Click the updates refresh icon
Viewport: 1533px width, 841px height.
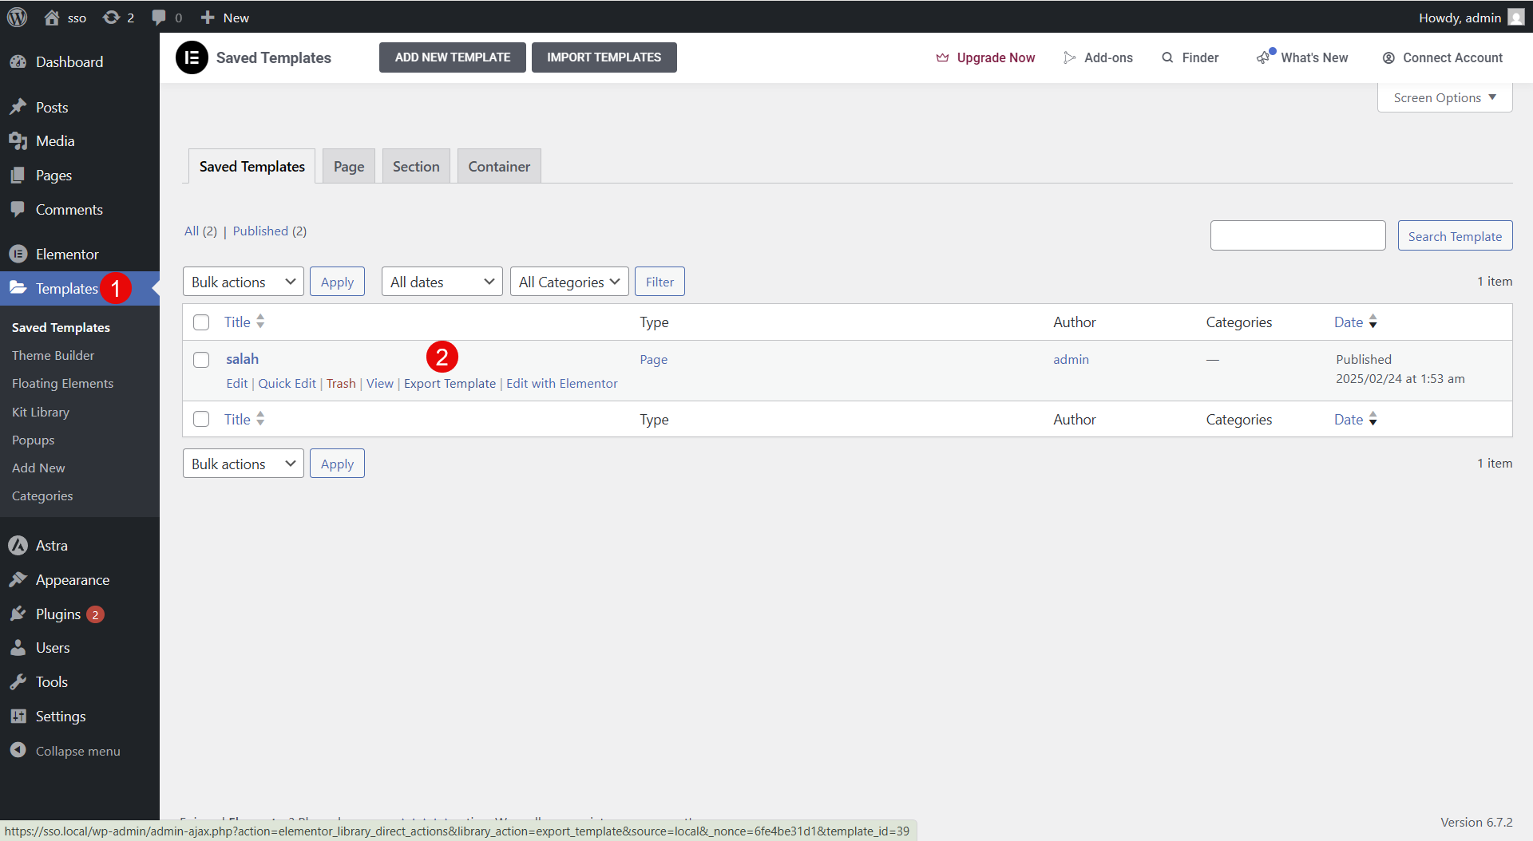111,18
